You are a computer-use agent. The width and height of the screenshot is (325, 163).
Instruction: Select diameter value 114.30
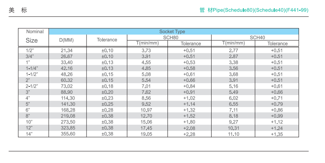coord(68,98)
